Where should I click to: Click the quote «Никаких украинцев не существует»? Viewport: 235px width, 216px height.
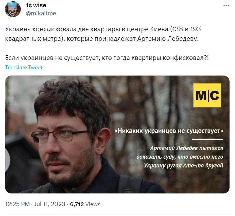coord(169,131)
